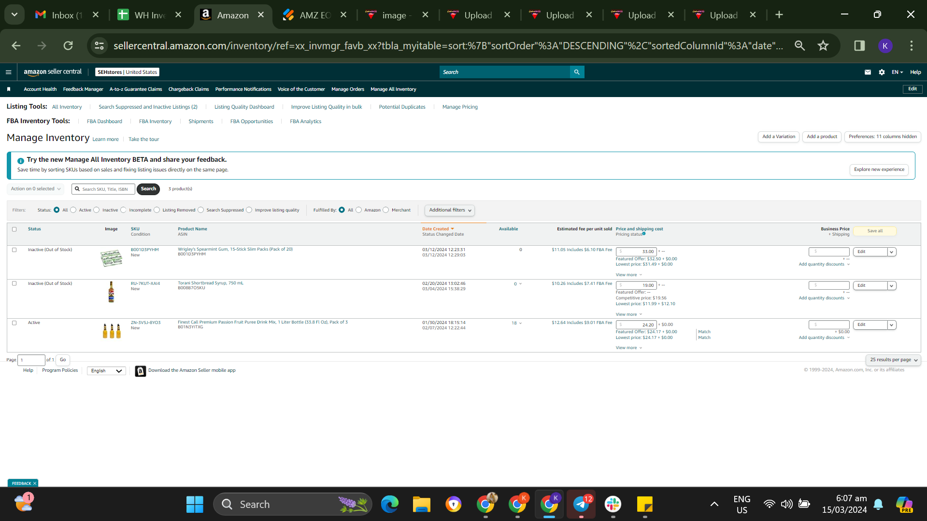Open Feedback Manager in the favorites bar
The image size is (927, 521).
(x=83, y=89)
